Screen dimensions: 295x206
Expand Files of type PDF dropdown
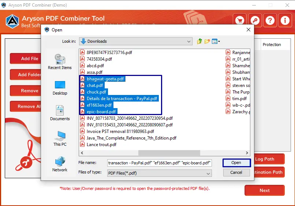tap(208, 173)
